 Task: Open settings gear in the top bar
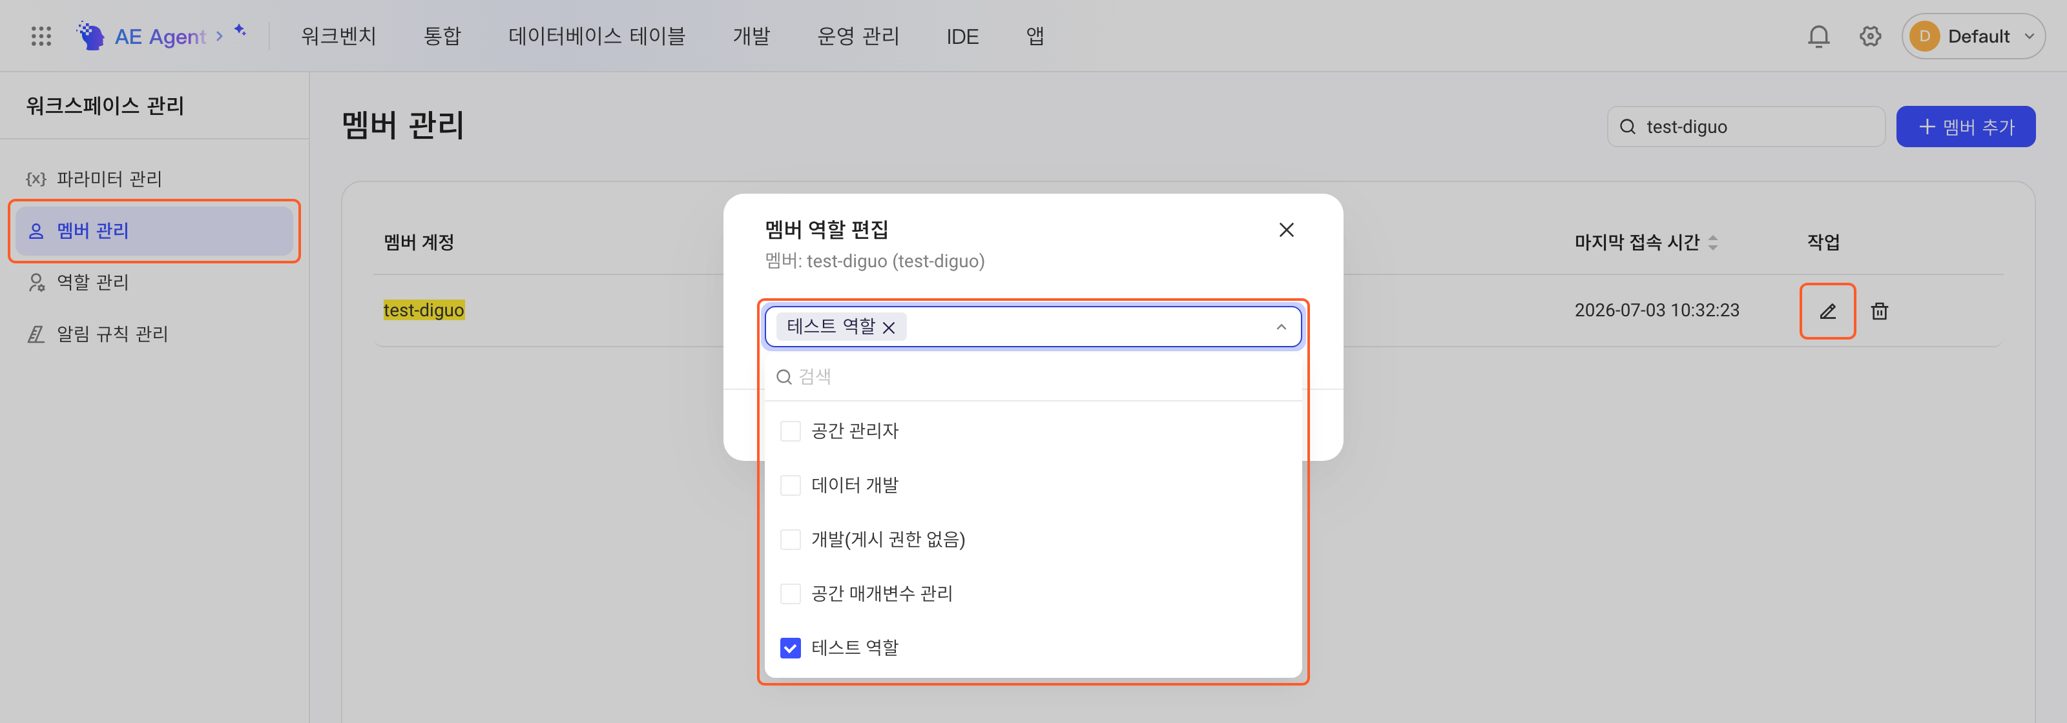1869,36
